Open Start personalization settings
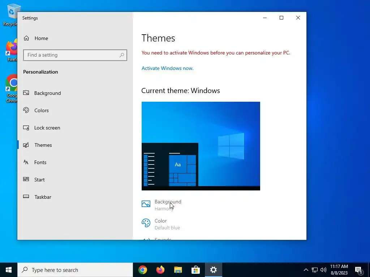 click(x=75, y=180)
